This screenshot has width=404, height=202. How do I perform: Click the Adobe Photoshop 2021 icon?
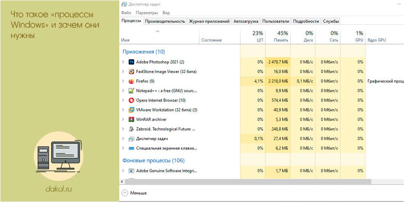tap(131, 62)
